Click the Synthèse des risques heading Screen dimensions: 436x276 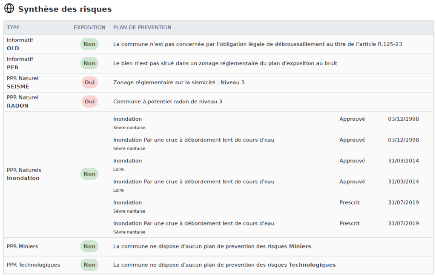pos(65,9)
